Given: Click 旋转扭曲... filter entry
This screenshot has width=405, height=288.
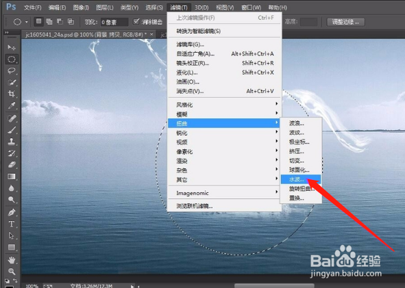Looking at the screenshot, I should click(301, 189).
